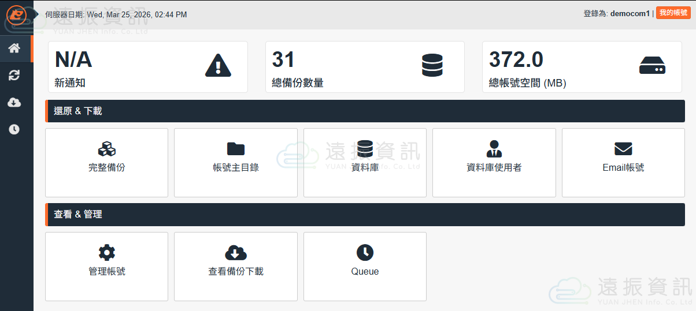Viewport: 696px width, 311px height.
Task: Open the cloud download sidebar icon
Action: pos(14,103)
